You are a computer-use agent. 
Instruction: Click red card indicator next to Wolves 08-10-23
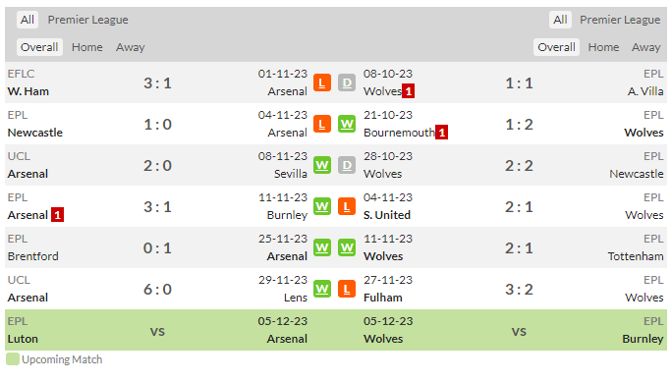[408, 91]
